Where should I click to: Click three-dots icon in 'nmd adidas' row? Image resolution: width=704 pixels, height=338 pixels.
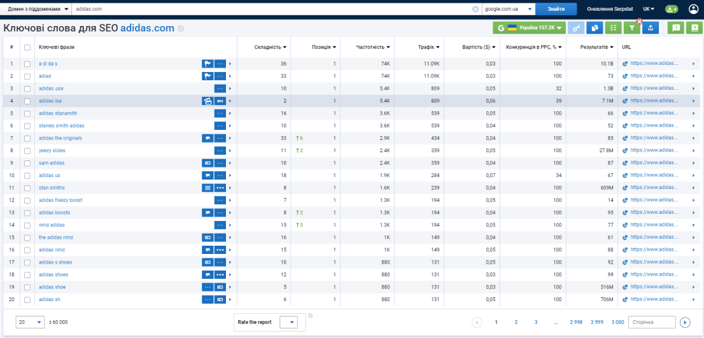[x=220, y=225]
